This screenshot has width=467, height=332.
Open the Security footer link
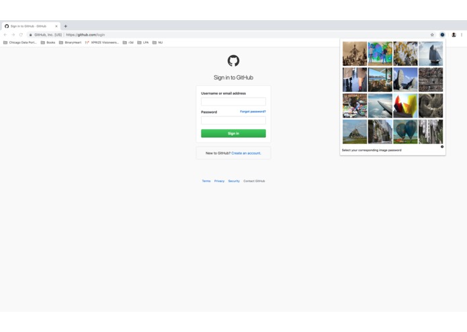click(x=234, y=181)
